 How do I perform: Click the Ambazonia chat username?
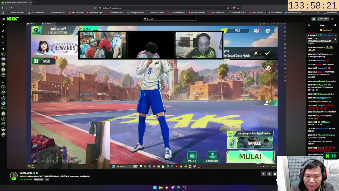320,48
